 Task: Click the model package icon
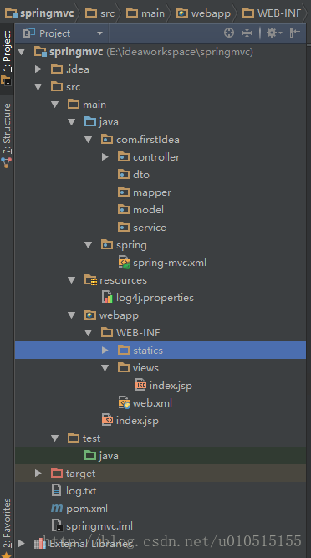(124, 210)
